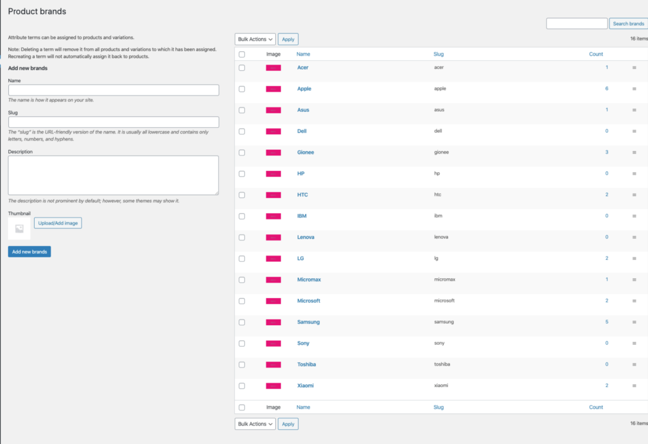Image resolution: width=648 pixels, height=444 pixels.
Task: Click the drag handle icon for Acer
Action: 634,68
